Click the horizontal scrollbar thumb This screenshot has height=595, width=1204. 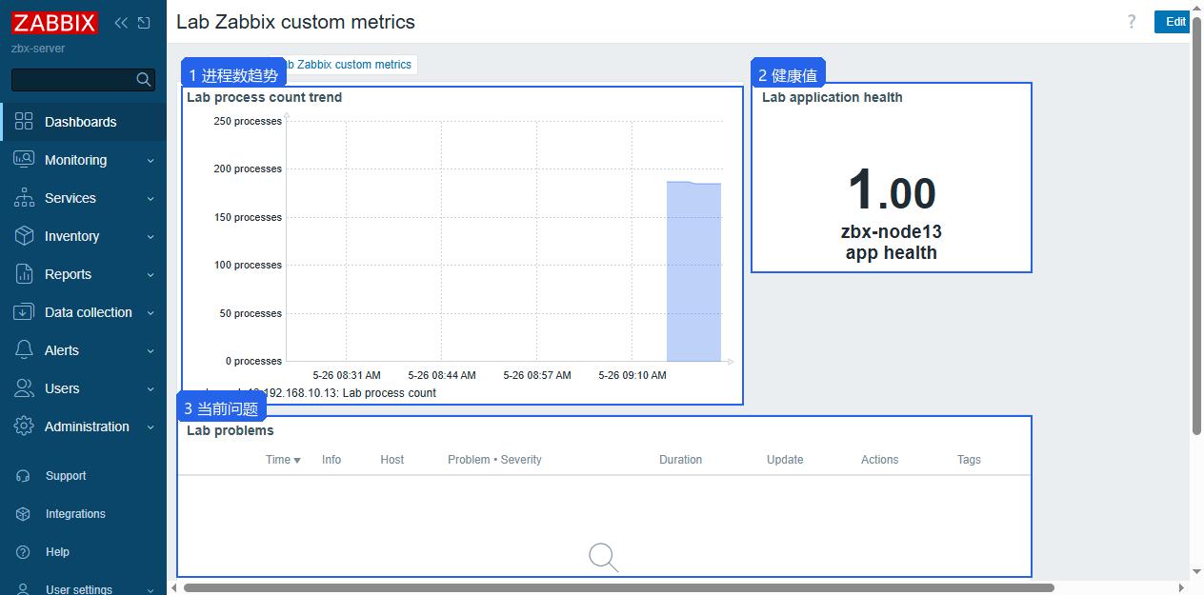point(619,587)
